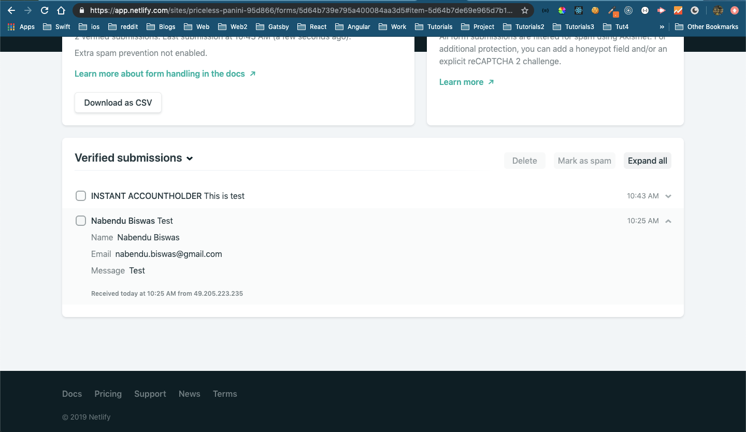Open Learn more about form handling docs

pos(165,74)
